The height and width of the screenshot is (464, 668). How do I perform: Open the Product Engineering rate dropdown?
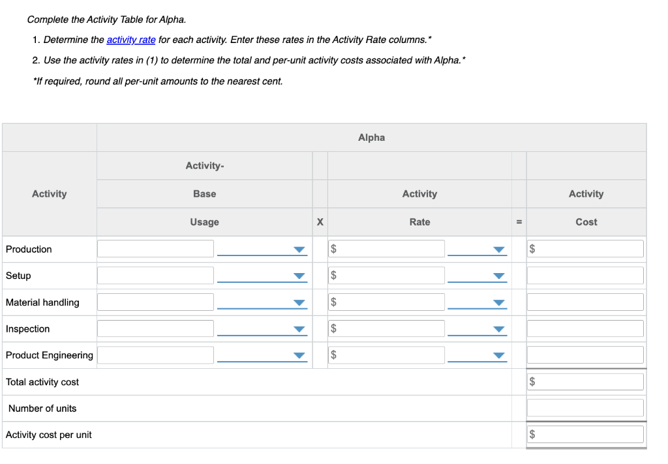(498, 355)
